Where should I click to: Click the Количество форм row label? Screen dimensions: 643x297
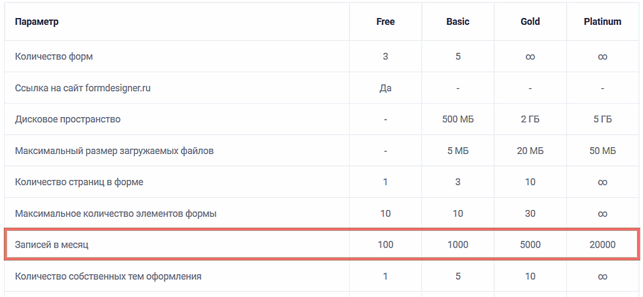54,56
